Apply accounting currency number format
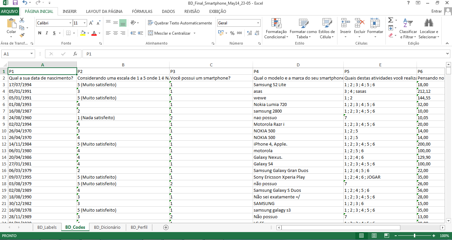The width and height of the screenshot is (452, 240). [x=221, y=33]
